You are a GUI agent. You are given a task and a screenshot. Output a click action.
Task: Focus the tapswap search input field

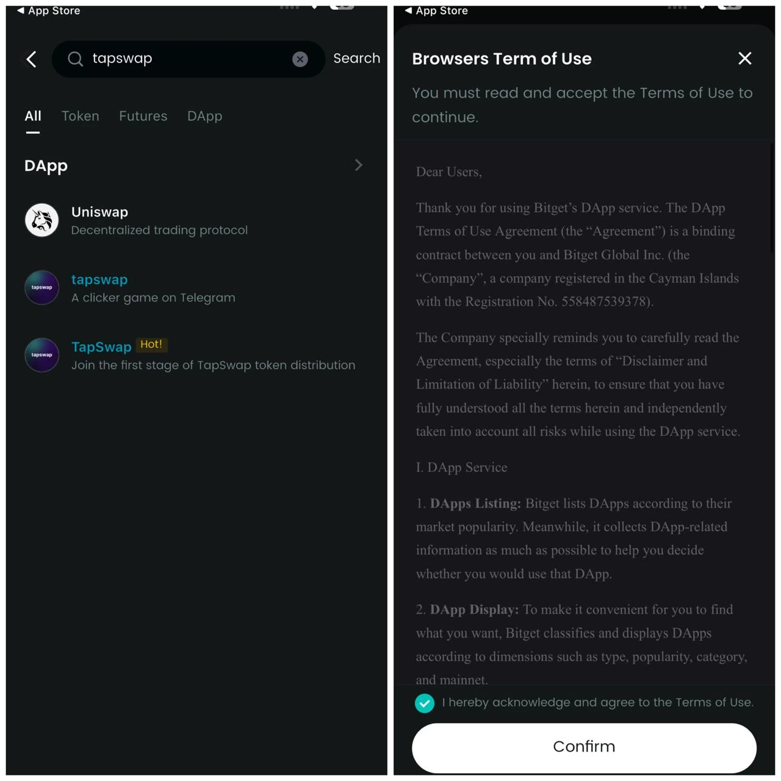tap(188, 59)
